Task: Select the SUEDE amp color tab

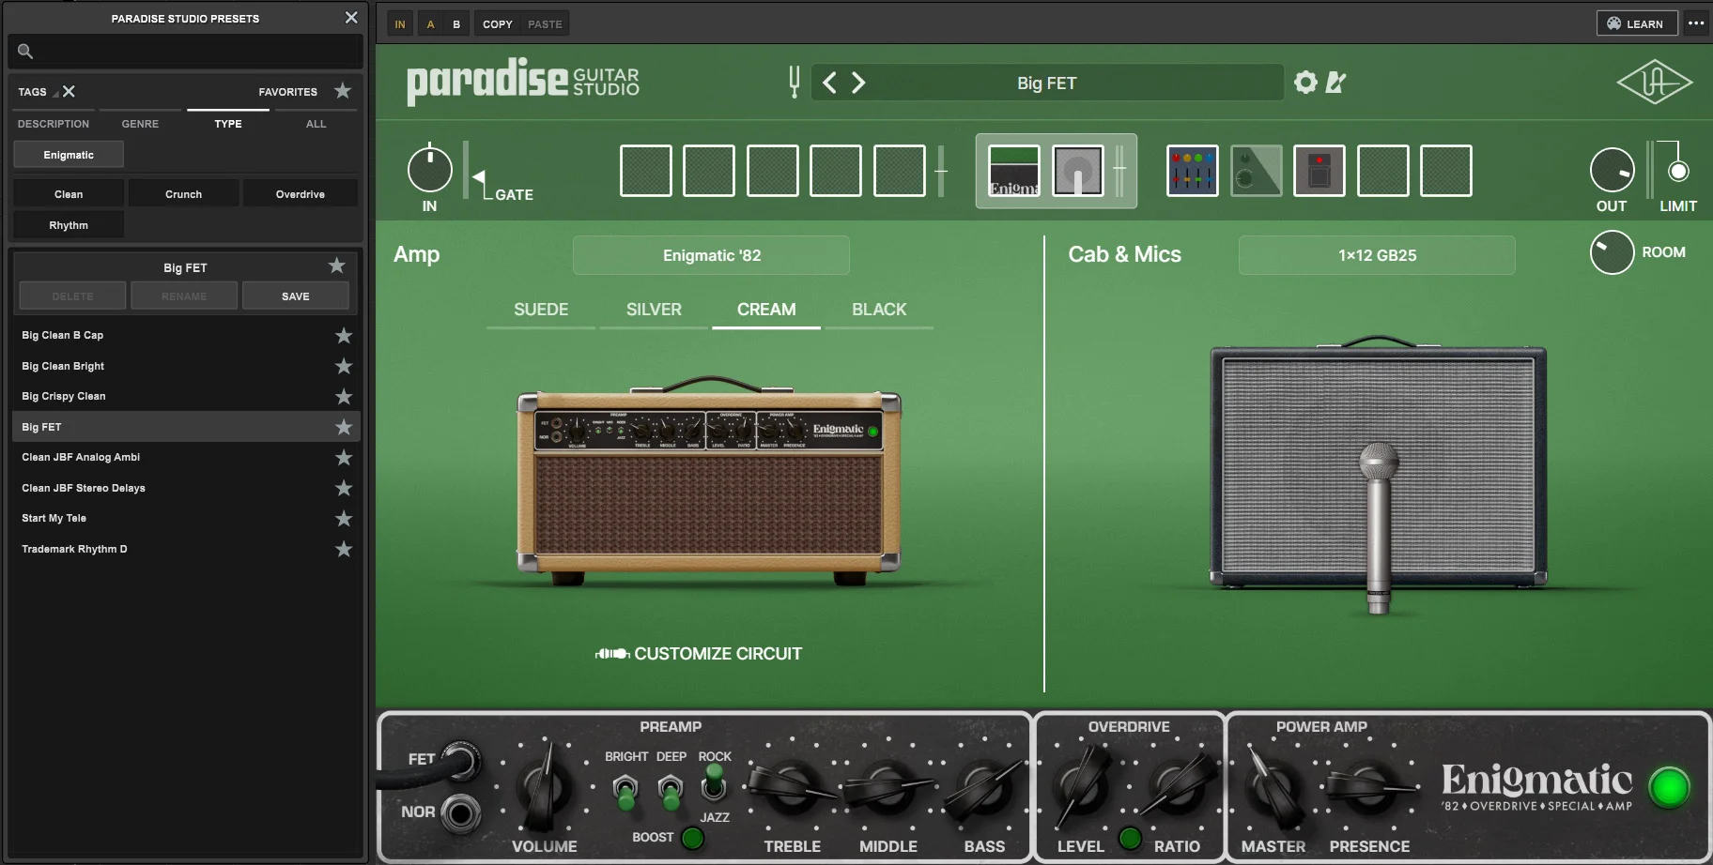Action: [x=541, y=310]
